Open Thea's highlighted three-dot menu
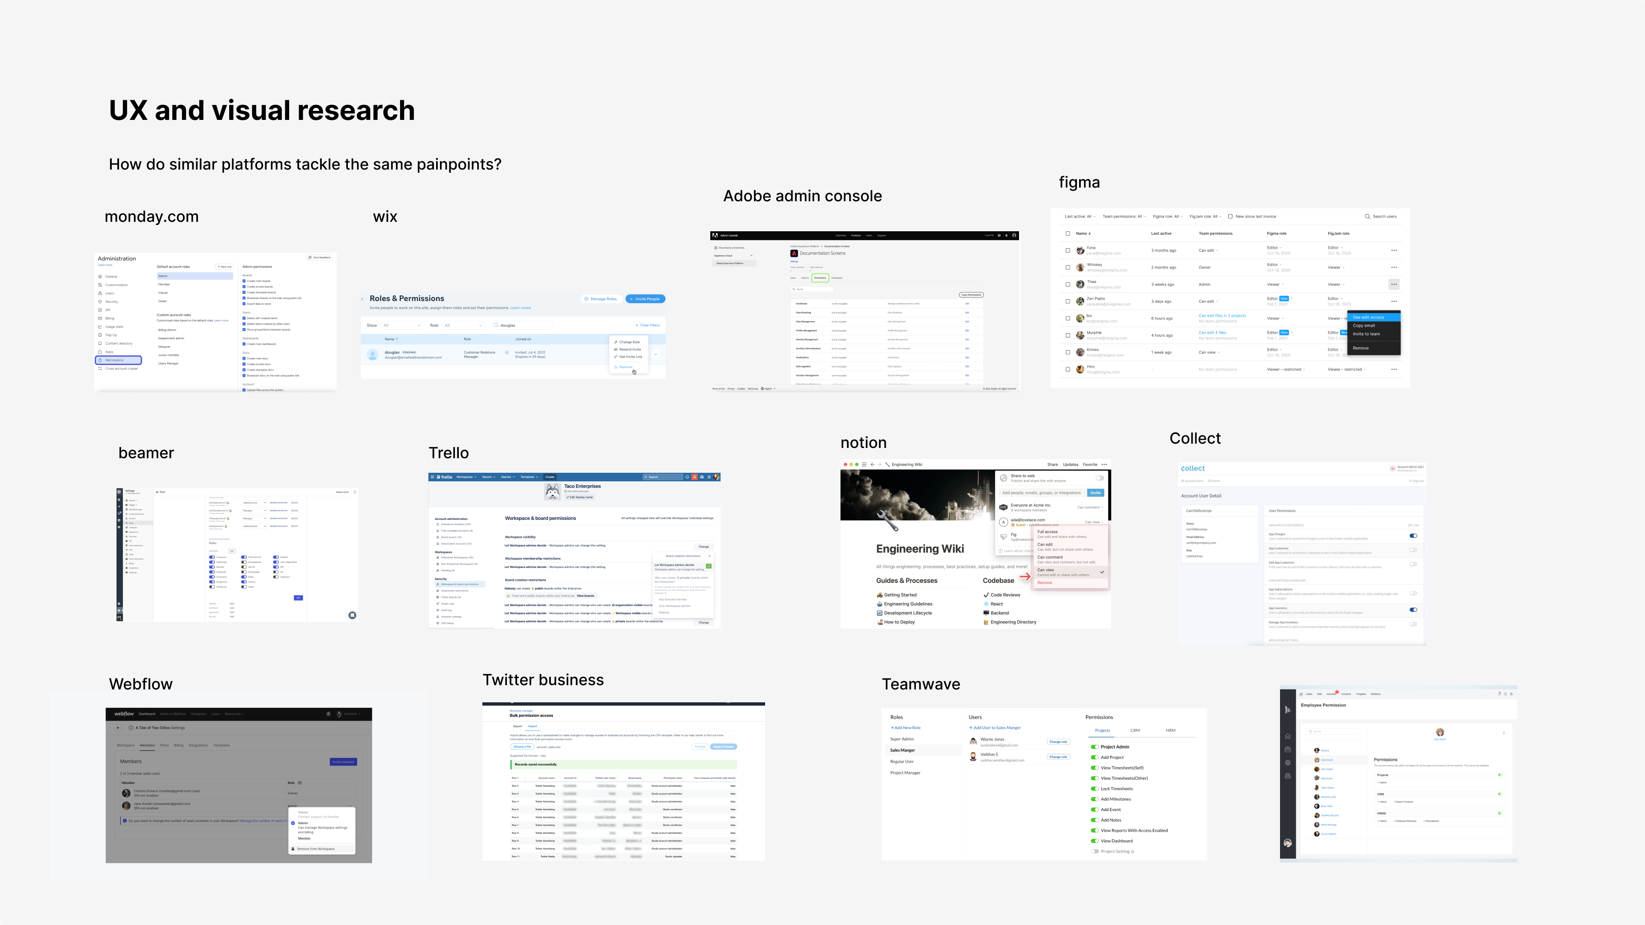Screen dimensions: 1645x925 coord(1394,284)
